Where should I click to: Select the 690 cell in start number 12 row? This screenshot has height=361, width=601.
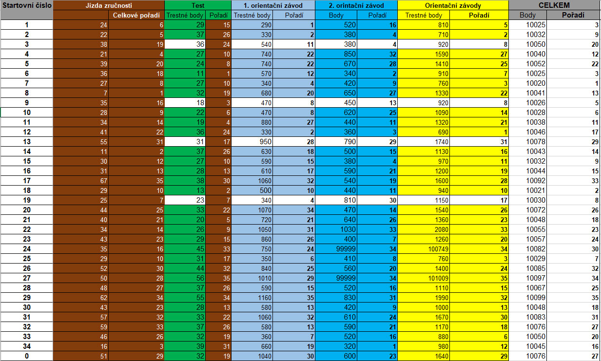424,132
